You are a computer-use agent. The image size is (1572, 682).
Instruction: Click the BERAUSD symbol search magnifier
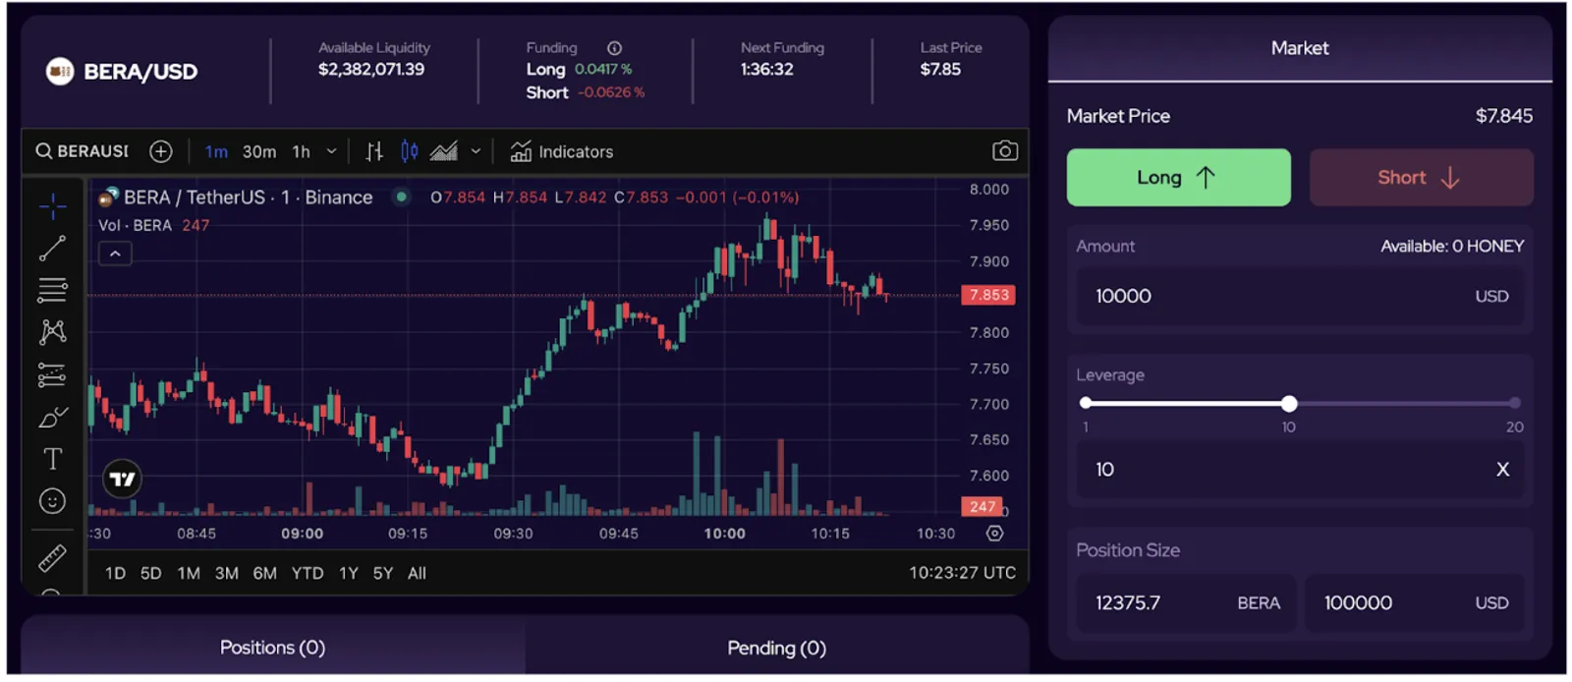44,151
